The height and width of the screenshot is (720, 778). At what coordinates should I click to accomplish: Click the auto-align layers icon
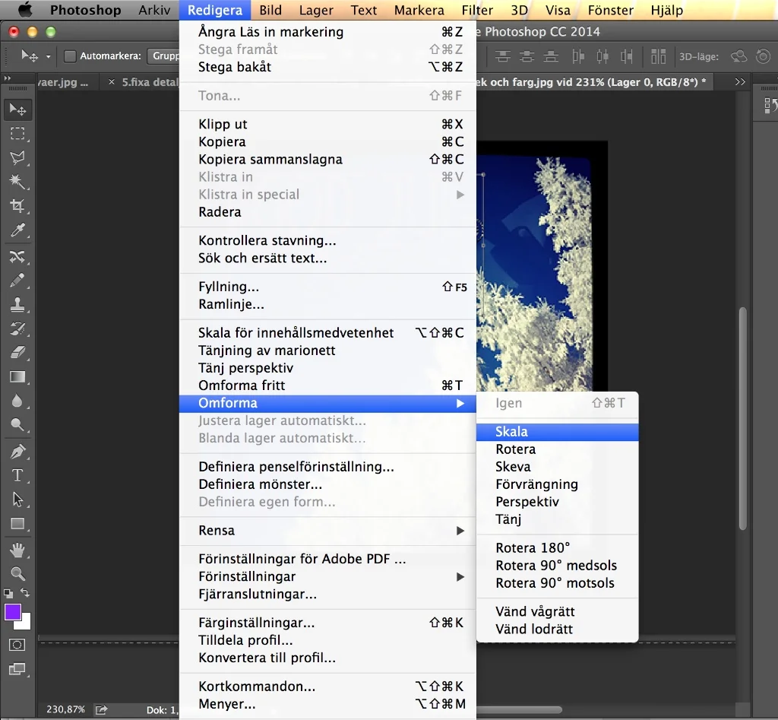click(659, 56)
